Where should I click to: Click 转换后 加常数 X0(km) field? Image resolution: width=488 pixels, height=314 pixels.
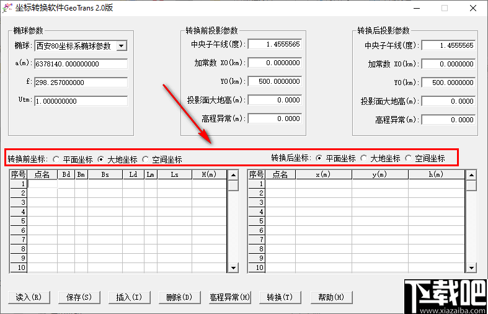[x=448, y=64]
